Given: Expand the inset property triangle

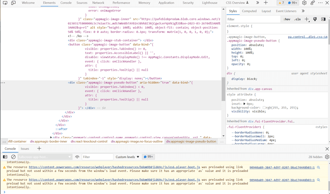Looking at the screenshot, I should click(x=244, y=104).
